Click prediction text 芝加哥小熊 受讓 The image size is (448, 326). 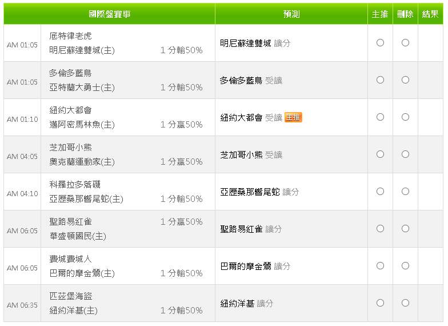pos(251,154)
